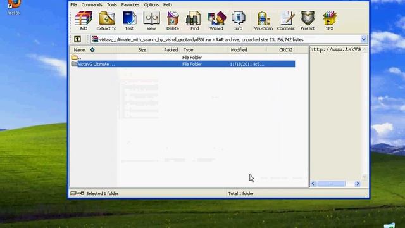The image size is (405, 228).
Task: Click the RAR archive icon in address bar
Action: (95, 39)
